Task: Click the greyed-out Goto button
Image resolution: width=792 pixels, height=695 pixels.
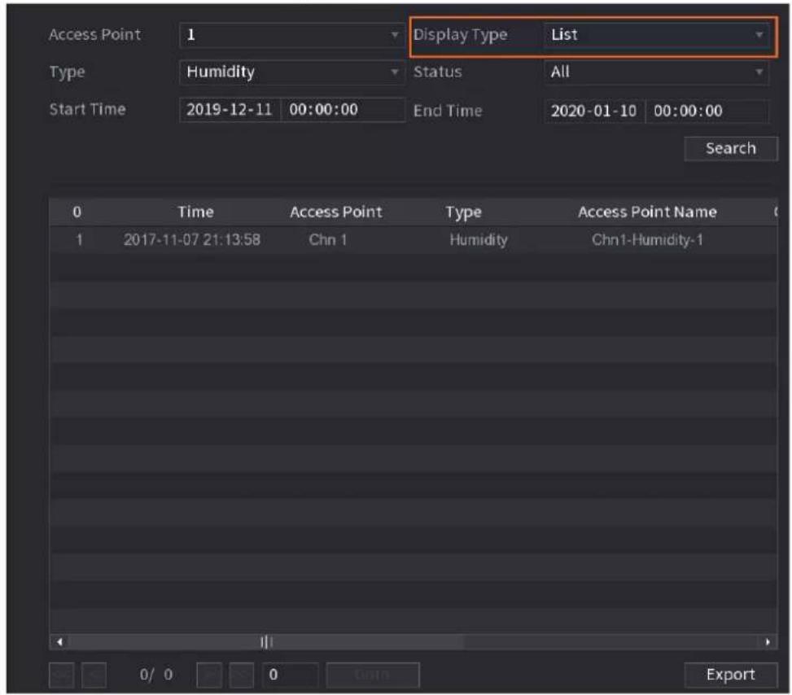Action: click(372, 675)
